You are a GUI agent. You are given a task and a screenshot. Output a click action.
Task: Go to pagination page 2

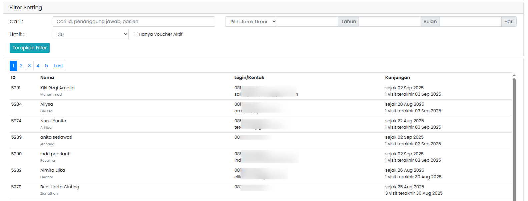coord(21,66)
